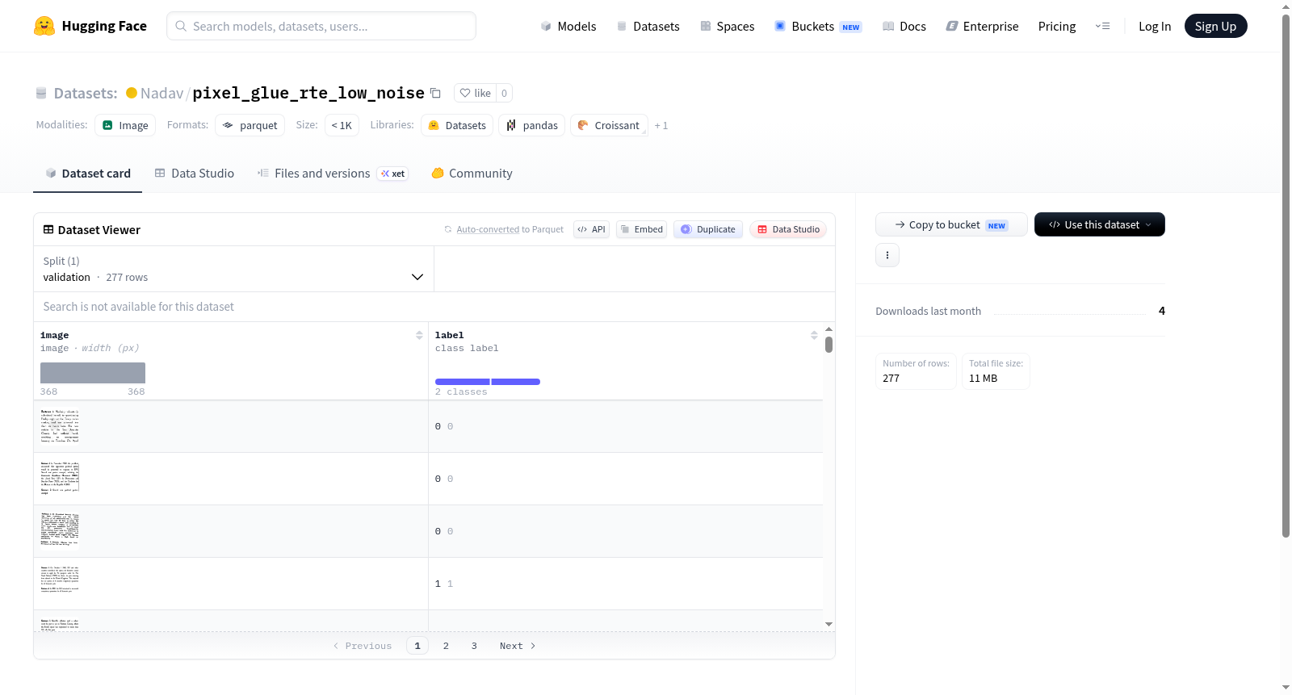Click Log In

tap(1154, 26)
